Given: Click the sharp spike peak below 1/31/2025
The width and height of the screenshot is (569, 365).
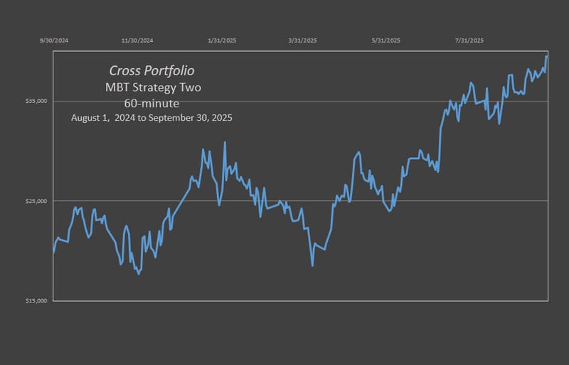Looking at the screenshot, I should click(225, 143).
